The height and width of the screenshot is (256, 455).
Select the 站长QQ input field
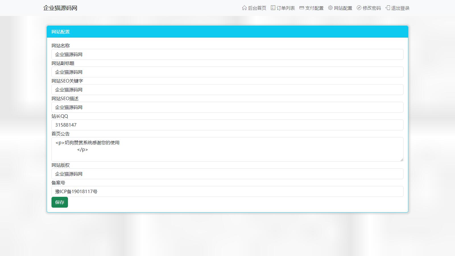coord(227,125)
